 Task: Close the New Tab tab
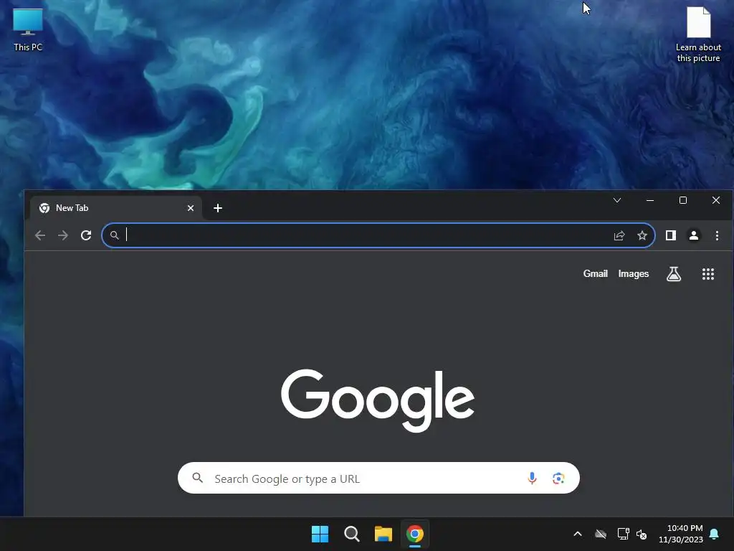[191, 208]
